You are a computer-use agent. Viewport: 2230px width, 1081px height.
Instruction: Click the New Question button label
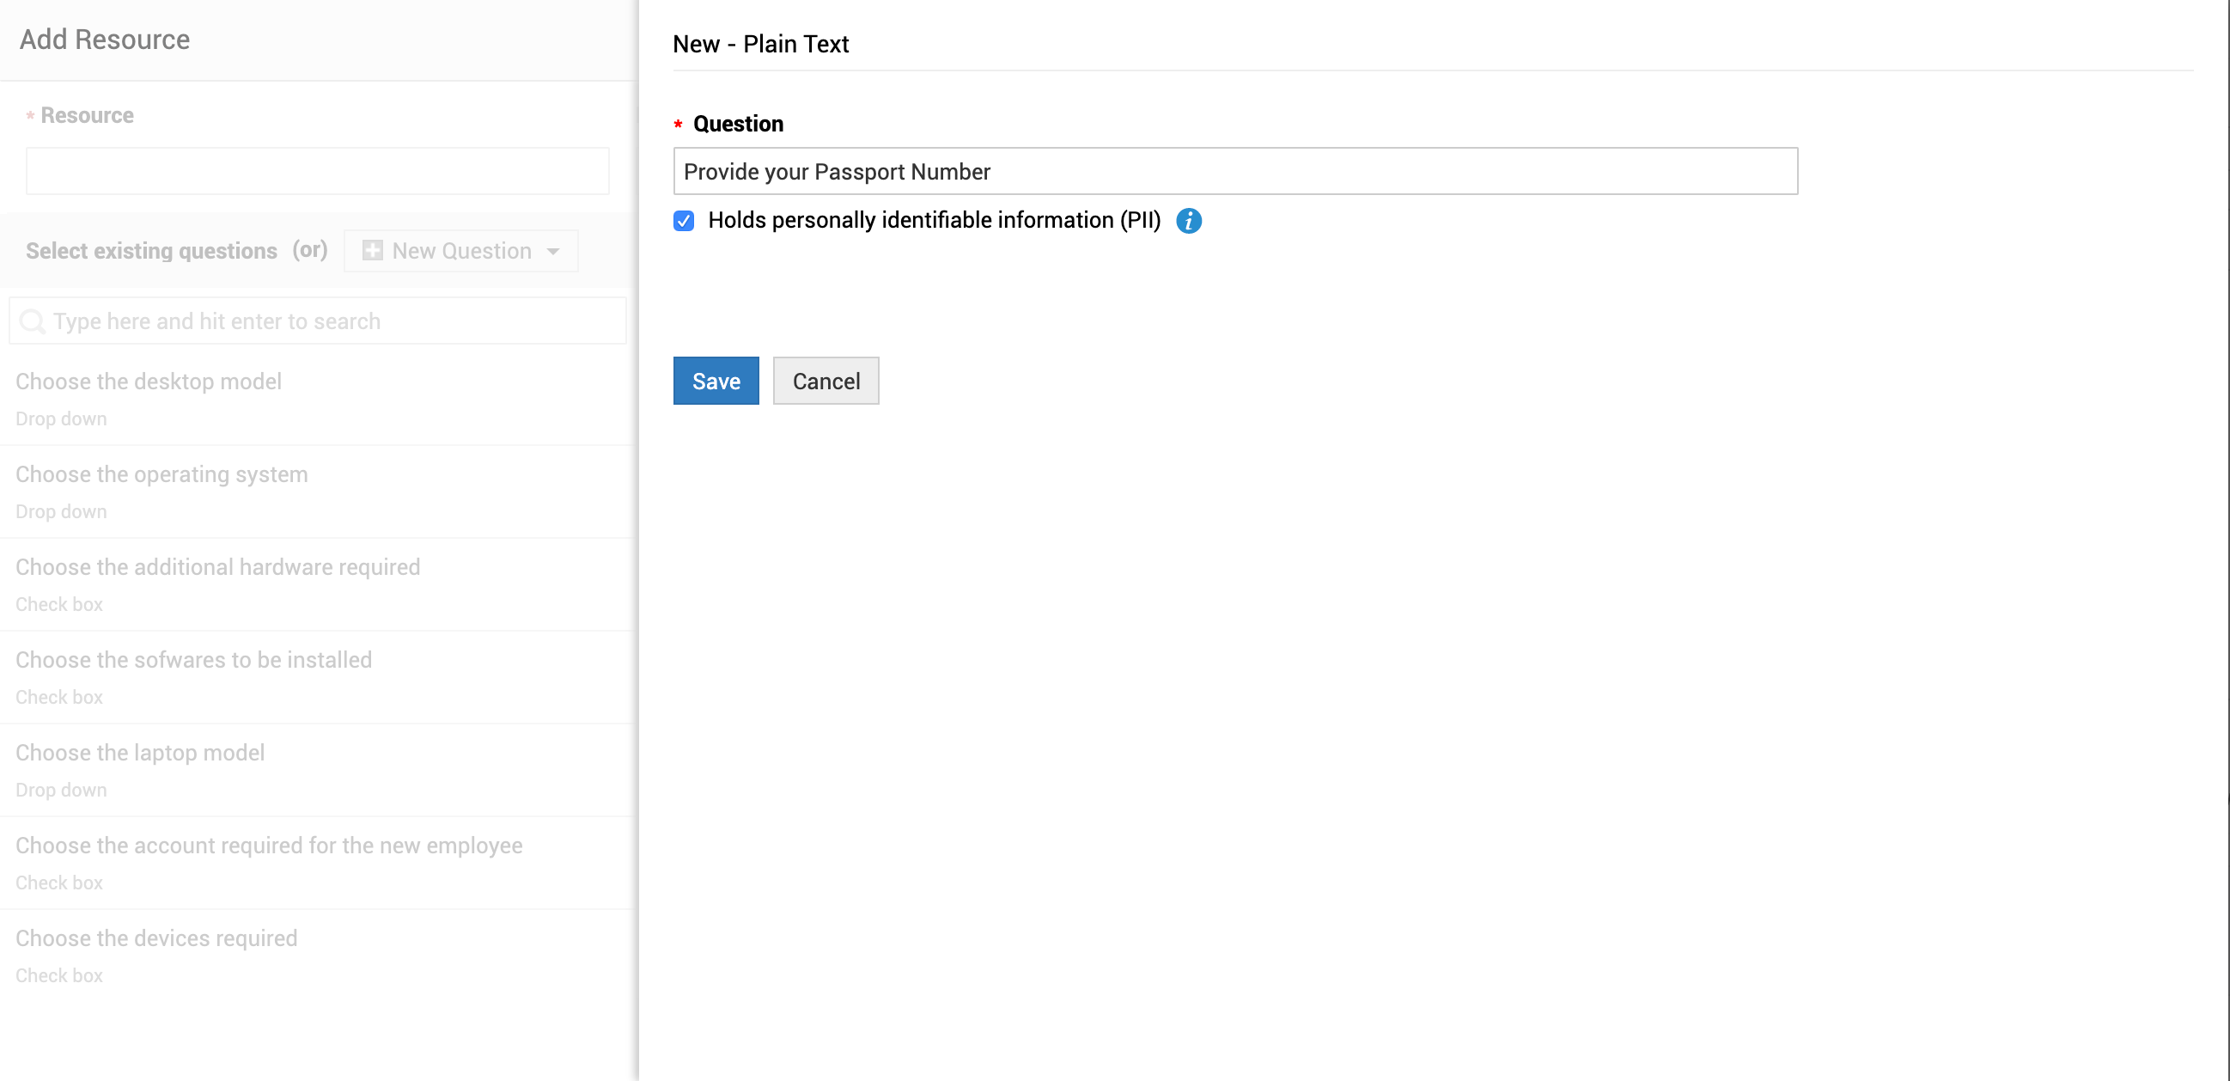(x=461, y=250)
